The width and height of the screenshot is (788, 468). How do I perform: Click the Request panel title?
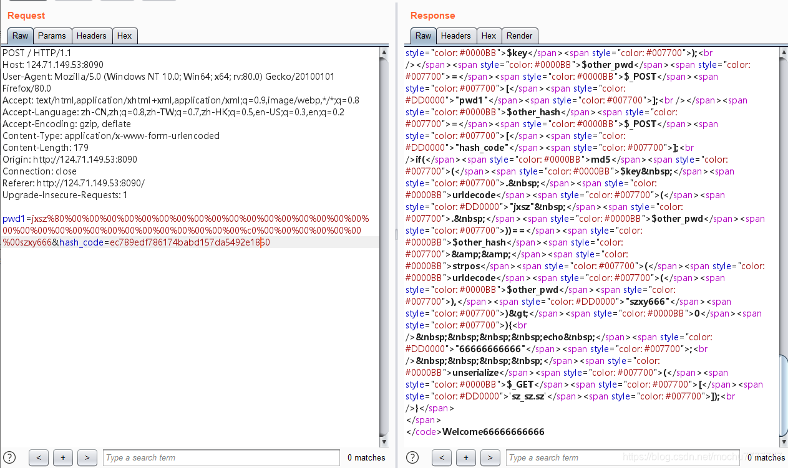click(x=26, y=16)
